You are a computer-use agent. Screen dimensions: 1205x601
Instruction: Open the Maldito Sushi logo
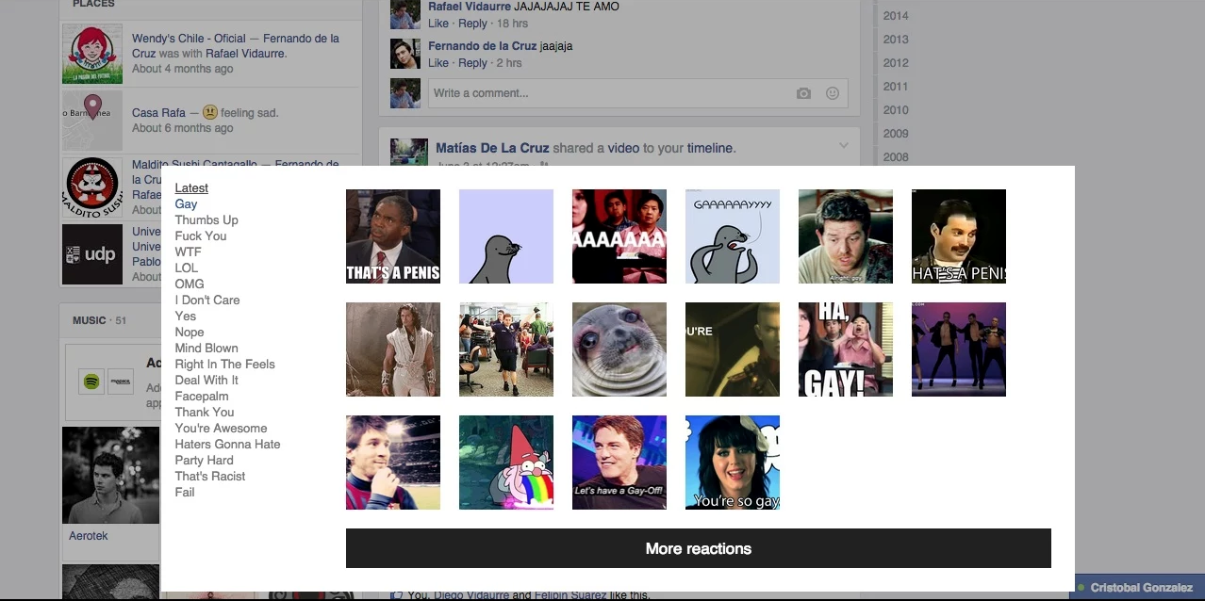click(x=92, y=187)
